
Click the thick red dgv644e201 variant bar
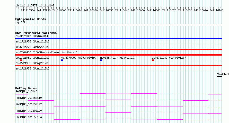[118, 49]
